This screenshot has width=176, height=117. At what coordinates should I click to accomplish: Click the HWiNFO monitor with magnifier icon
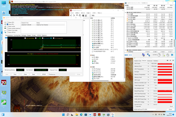click(143, 55)
